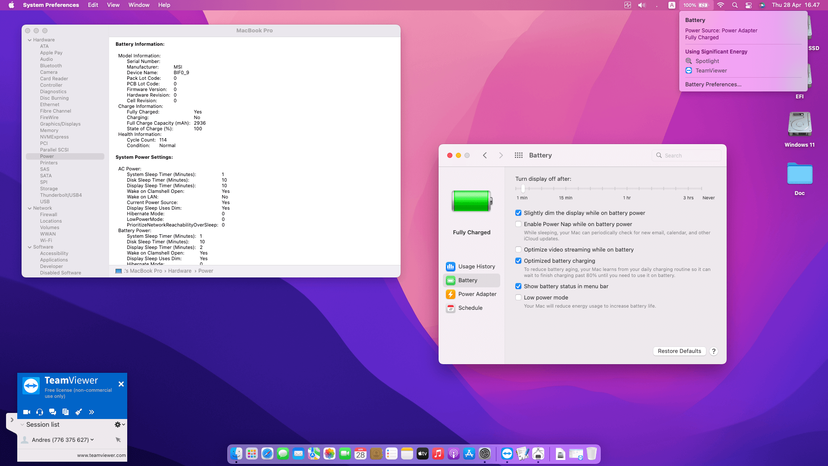Click TeamViewer video call icon
The height and width of the screenshot is (466, 828).
click(x=27, y=412)
